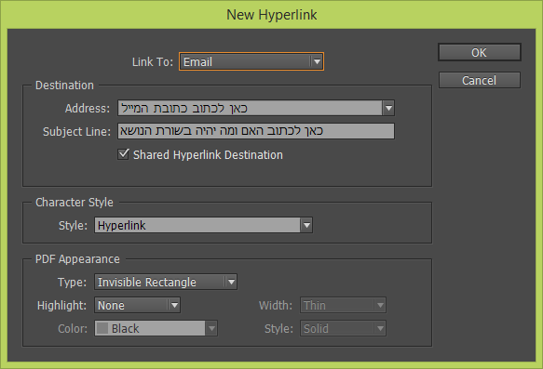Screen dimensions: 543x369
Task: Uncheck Shared Hyperlink Destination
Action: tap(124, 154)
